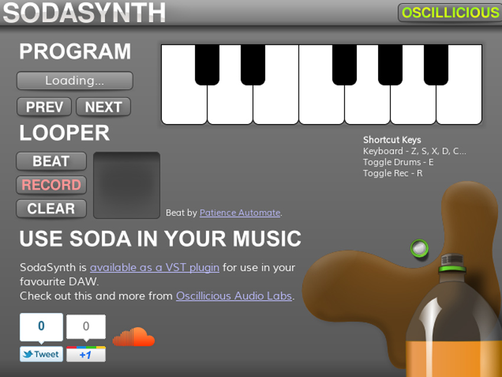Open the available as a VST plugin link
Screen dimensions: 502x377
pos(155,267)
